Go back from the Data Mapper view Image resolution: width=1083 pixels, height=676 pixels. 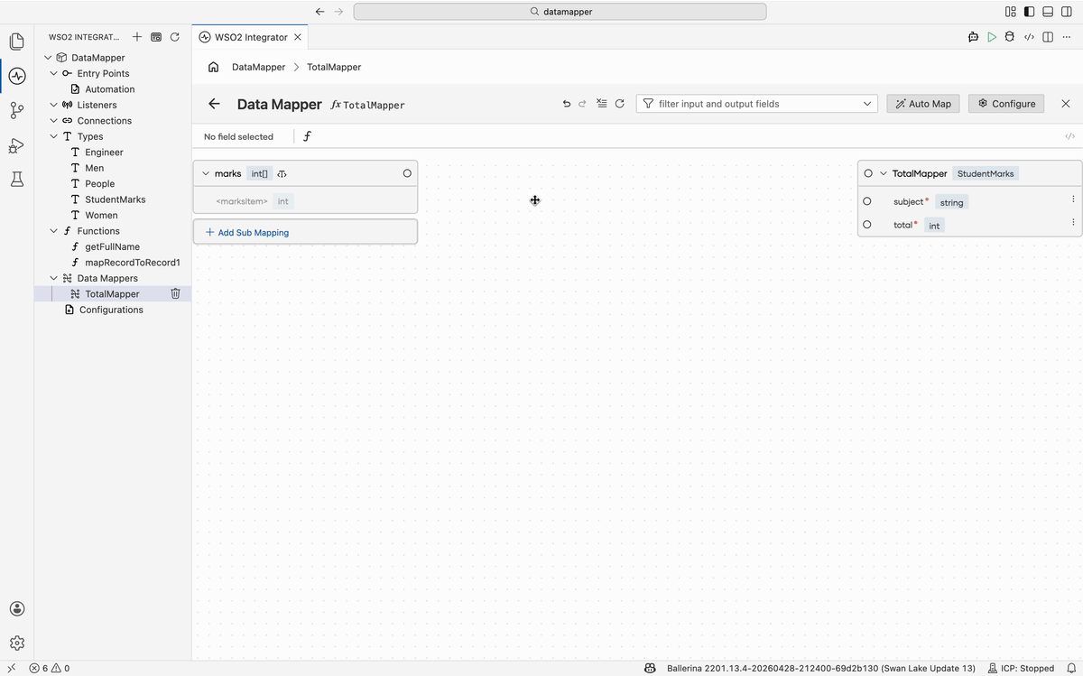coord(214,104)
